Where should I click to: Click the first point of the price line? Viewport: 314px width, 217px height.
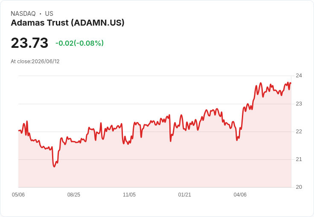(19, 131)
